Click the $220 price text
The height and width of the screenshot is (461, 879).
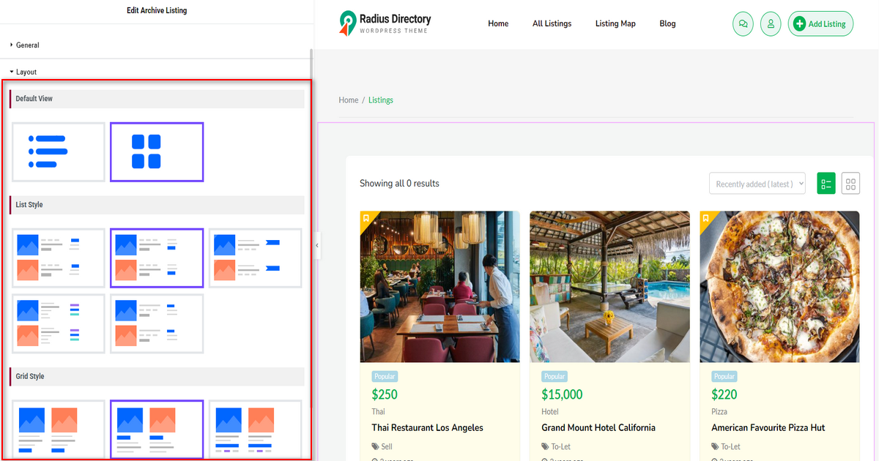724,394
